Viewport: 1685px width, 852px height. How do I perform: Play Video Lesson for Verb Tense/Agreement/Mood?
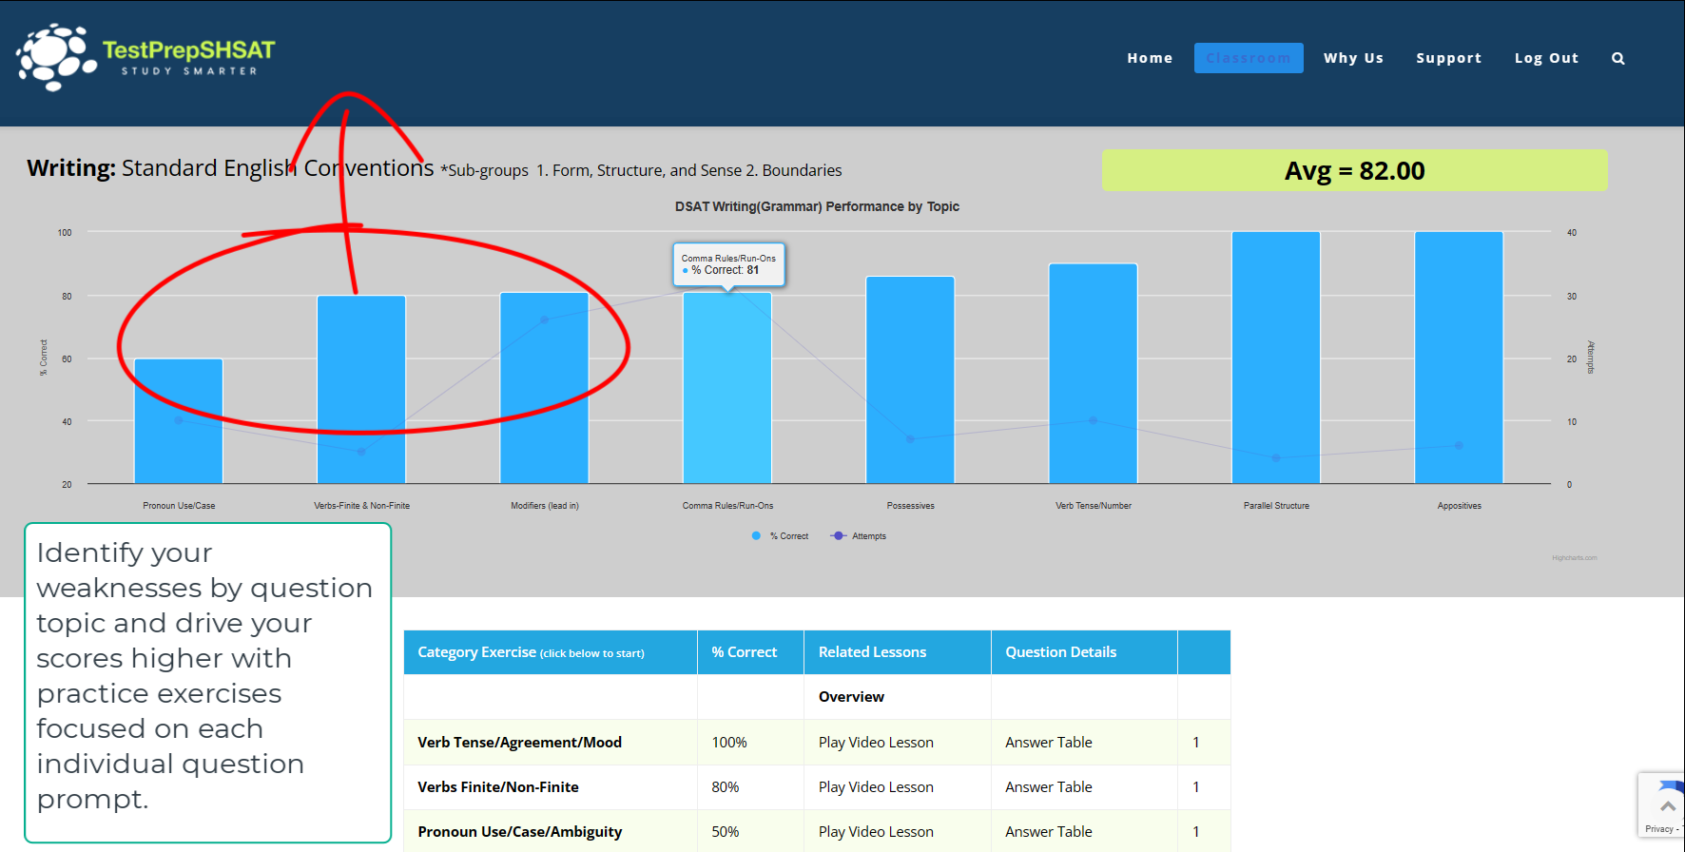876,743
